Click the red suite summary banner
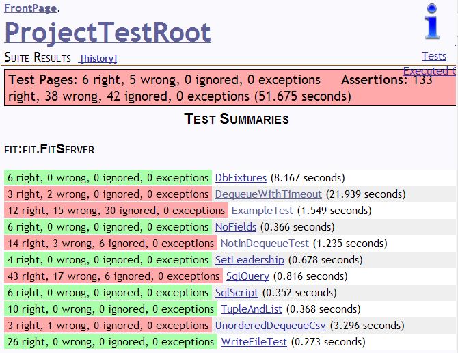The image size is (458, 353). tap(230, 88)
